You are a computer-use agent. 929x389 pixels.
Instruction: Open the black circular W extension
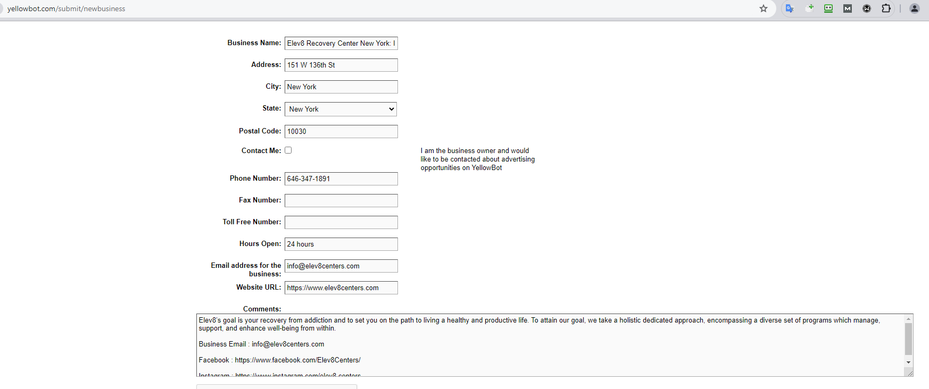coord(867,9)
